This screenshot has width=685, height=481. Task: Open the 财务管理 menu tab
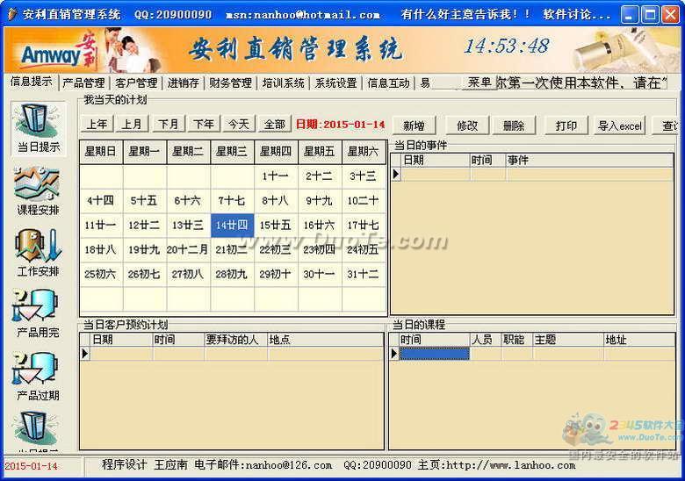[x=230, y=83]
